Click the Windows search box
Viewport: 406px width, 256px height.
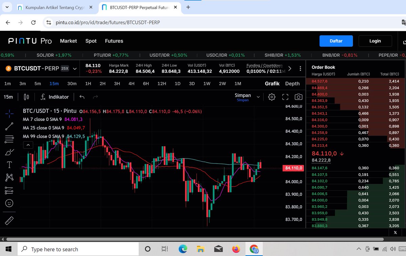pyautogui.click(x=78, y=249)
